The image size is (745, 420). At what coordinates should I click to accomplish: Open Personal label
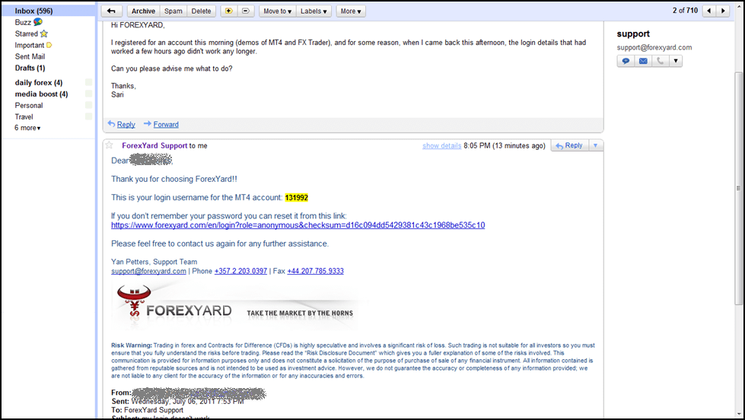(x=28, y=106)
